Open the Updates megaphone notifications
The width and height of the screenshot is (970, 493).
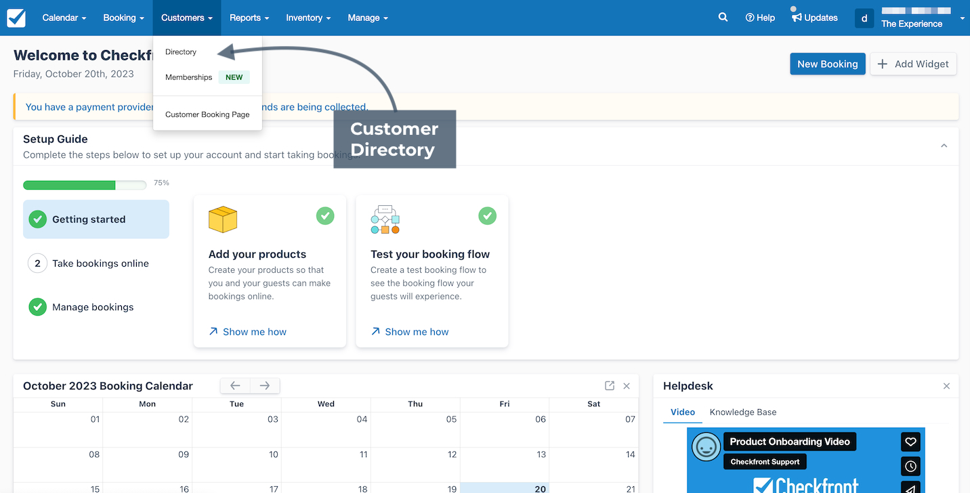(815, 18)
